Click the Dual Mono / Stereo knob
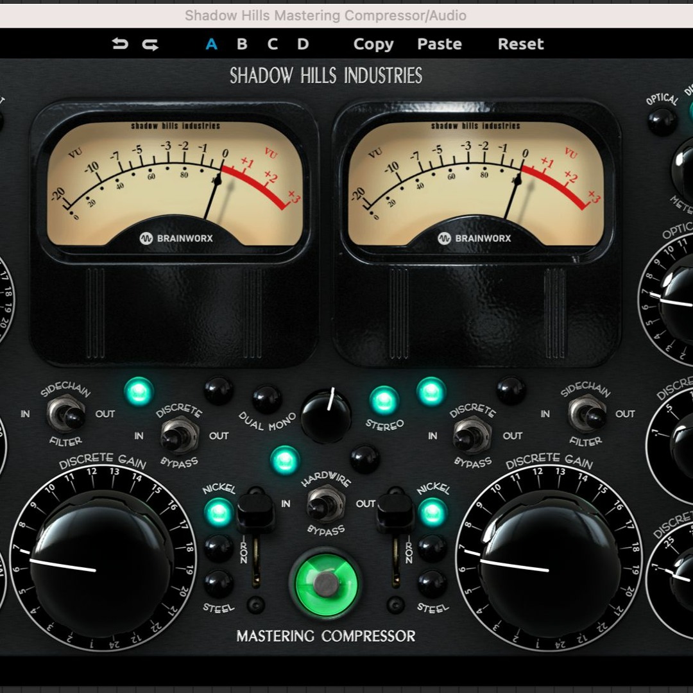Screen dimensions: 693x693 pos(327,416)
